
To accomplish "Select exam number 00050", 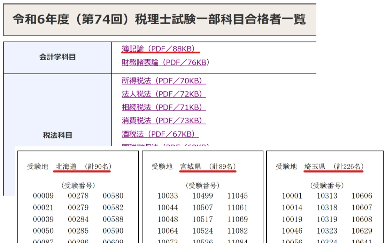I will coord(43,231).
